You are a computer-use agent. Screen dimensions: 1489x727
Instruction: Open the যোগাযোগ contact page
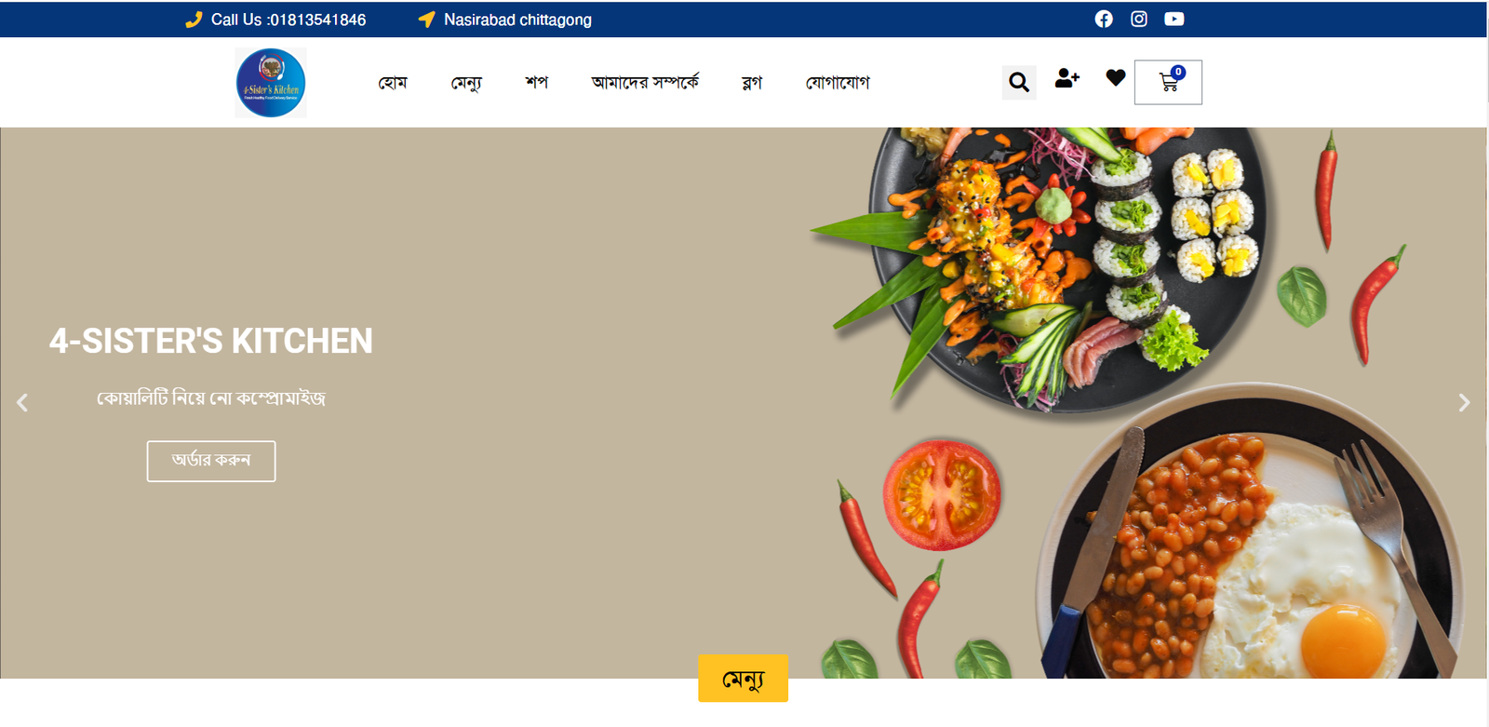838,83
